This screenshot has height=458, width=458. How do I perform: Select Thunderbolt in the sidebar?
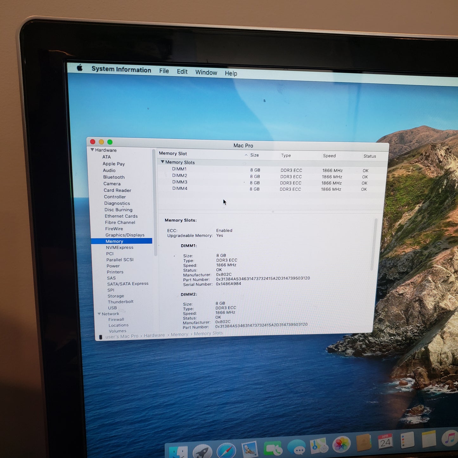click(x=120, y=302)
